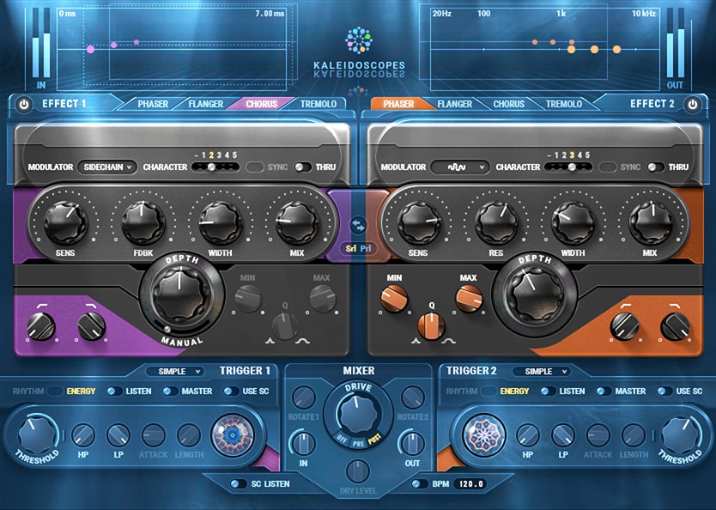Select the Flanger tab in Effect 2
The image size is (716, 510).
[x=454, y=104]
